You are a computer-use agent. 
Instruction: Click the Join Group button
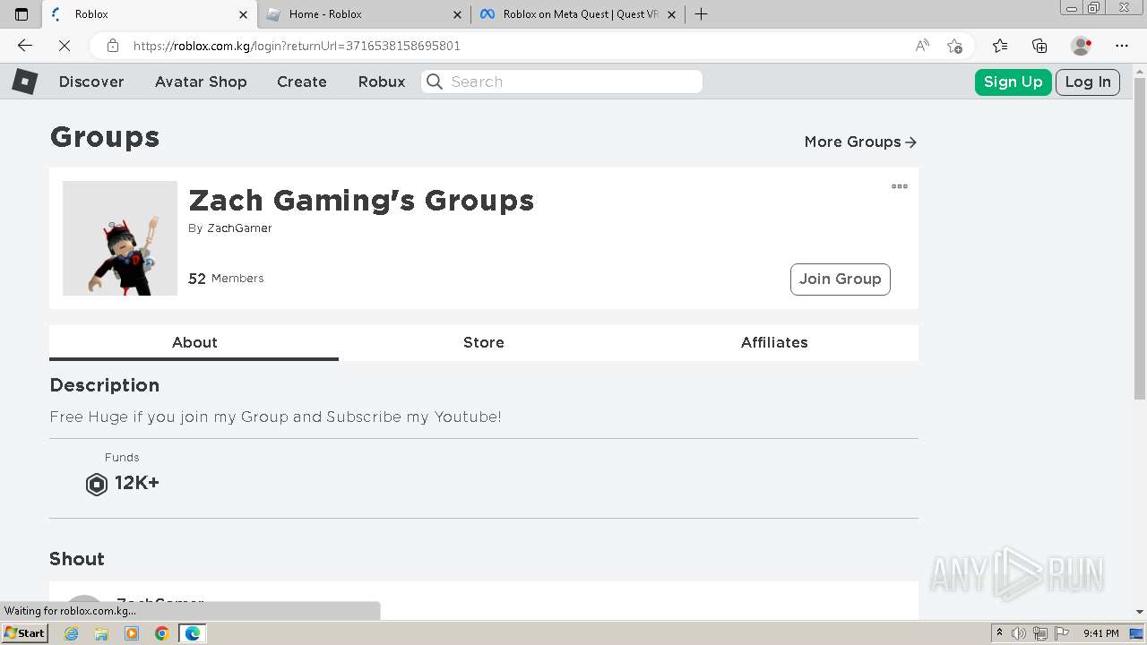[x=841, y=279]
